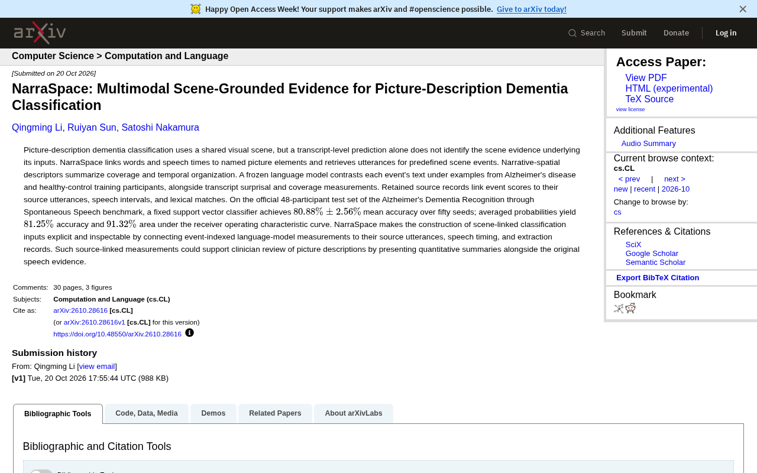Click View PDF link

[x=646, y=78]
